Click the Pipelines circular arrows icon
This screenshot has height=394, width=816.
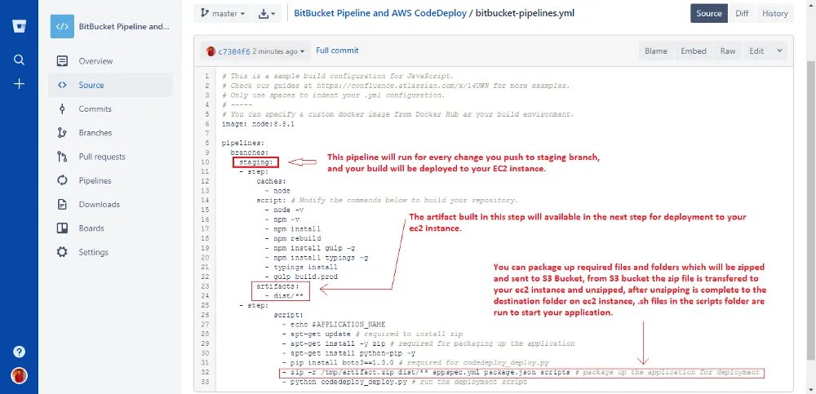click(62, 180)
